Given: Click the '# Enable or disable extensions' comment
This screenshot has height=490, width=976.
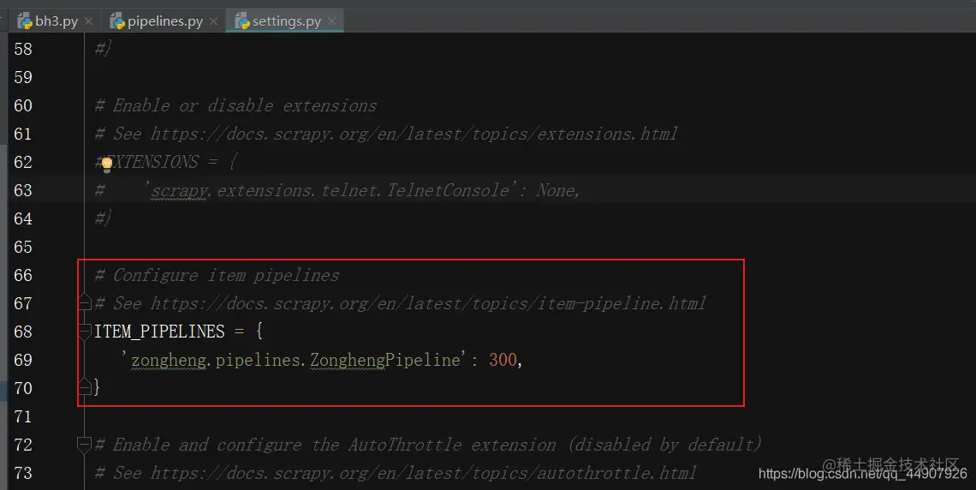Looking at the screenshot, I should point(235,106).
